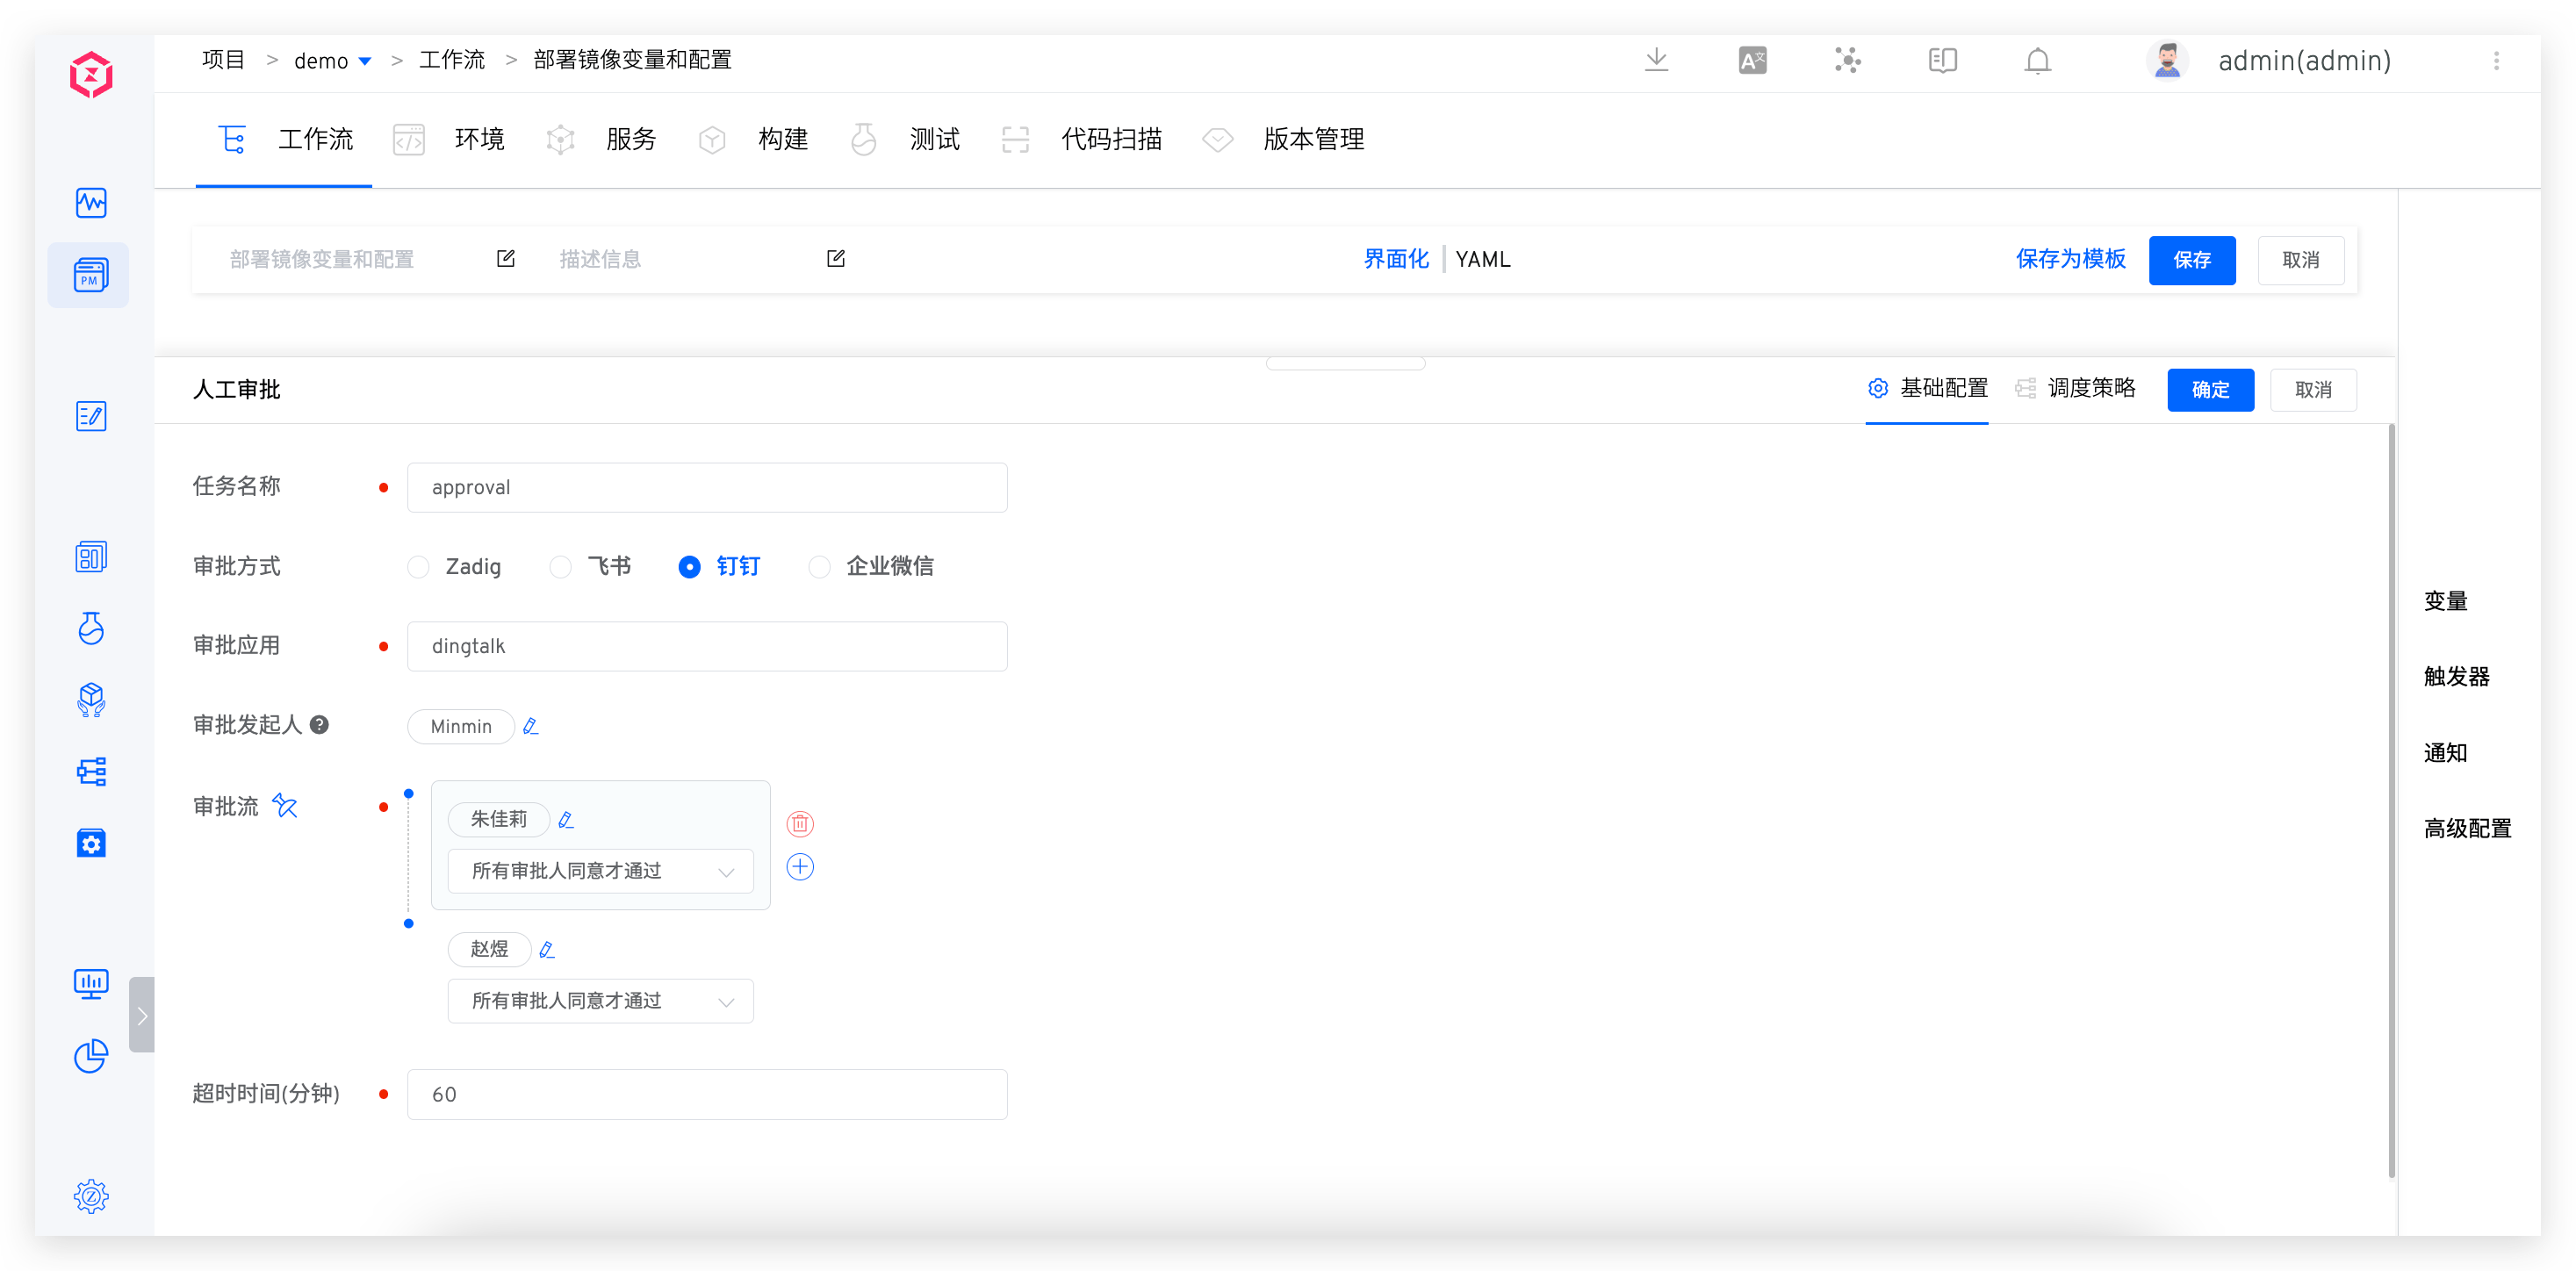Delete the 朱佳莉 approval node via trash icon
This screenshot has height=1271, width=2576.
[799, 823]
